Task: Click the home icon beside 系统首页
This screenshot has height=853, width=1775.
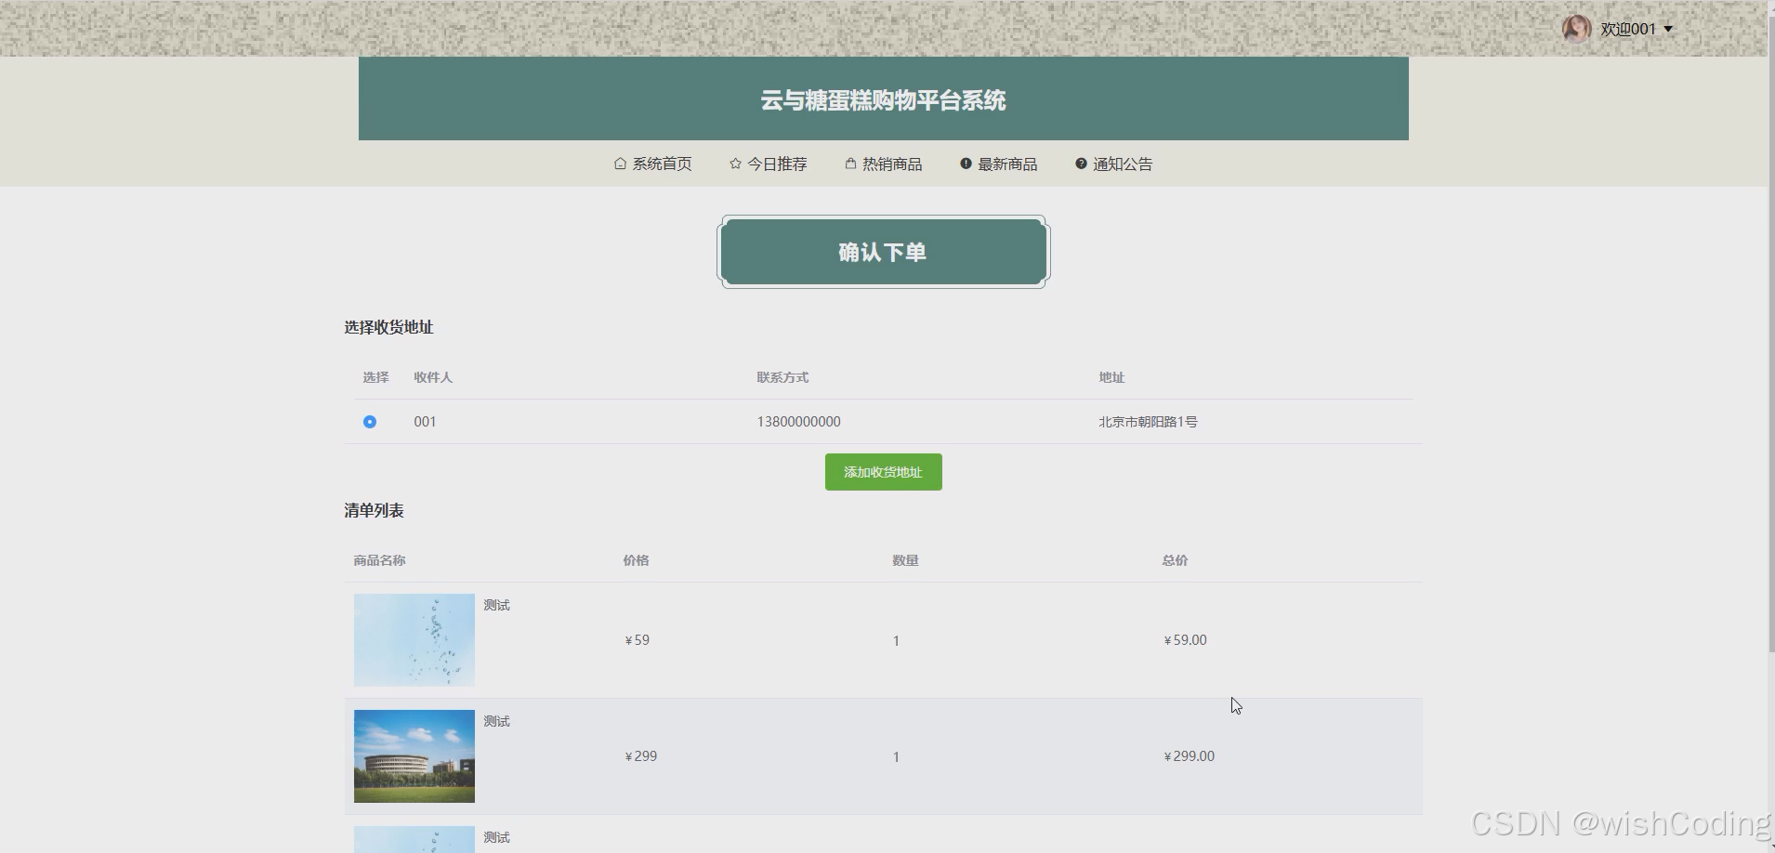Action: 620,164
